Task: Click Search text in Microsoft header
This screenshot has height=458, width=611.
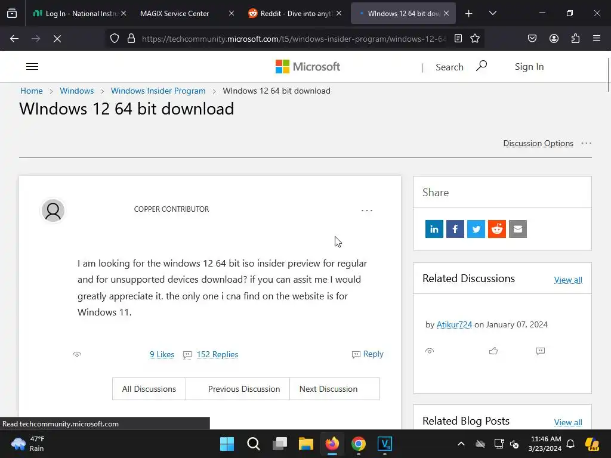Action: click(449, 67)
